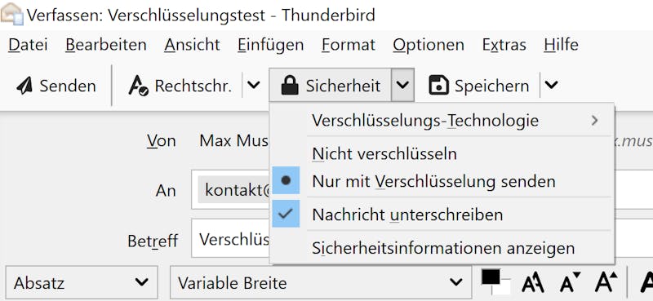Open the black text color swatch
The image size is (653, 301).
[491, 277]
